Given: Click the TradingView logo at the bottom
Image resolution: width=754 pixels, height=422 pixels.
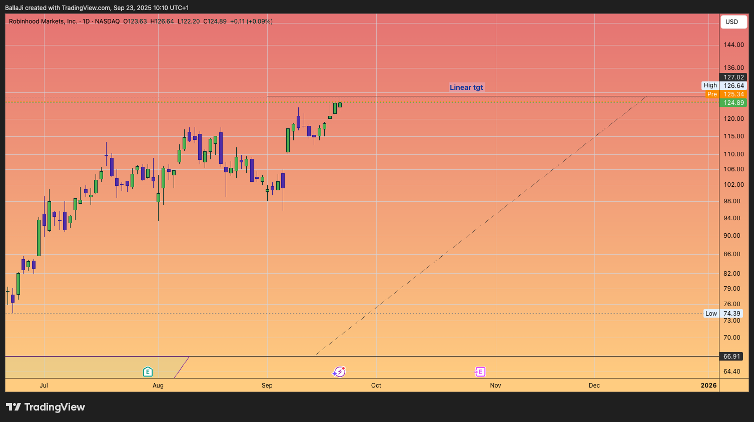Looking at the screenshot, I should [x=46, y=407].
